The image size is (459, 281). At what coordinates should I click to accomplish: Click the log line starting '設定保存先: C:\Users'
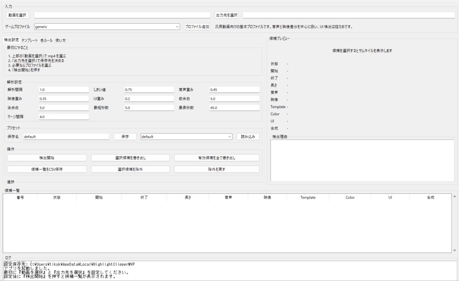pyautogui.click(x=69, y=264)
